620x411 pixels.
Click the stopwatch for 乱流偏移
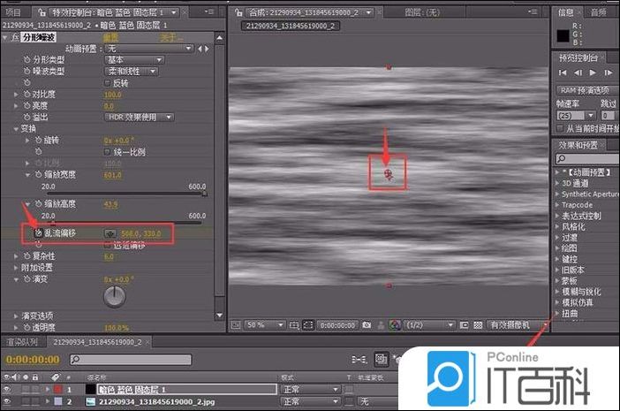[x=38, y=233]
